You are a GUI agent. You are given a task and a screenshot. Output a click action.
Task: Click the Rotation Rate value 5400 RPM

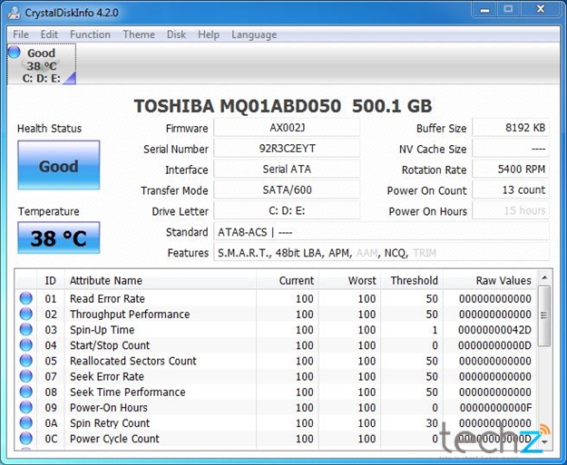click(511, 170)
